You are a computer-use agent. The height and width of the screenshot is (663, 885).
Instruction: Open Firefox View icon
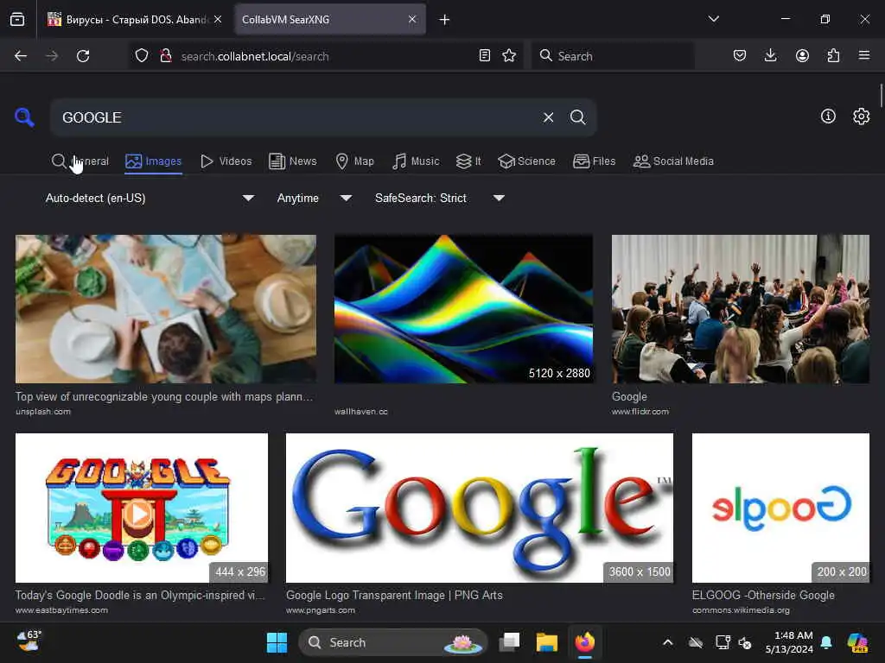17,20
